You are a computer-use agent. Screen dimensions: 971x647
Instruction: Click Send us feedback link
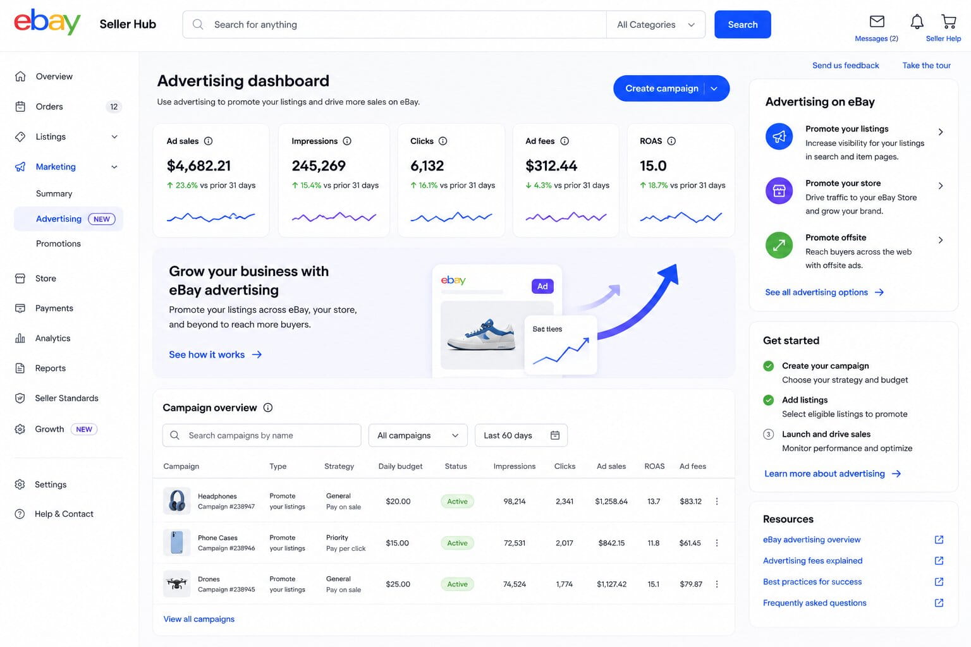tap(845, 65)
